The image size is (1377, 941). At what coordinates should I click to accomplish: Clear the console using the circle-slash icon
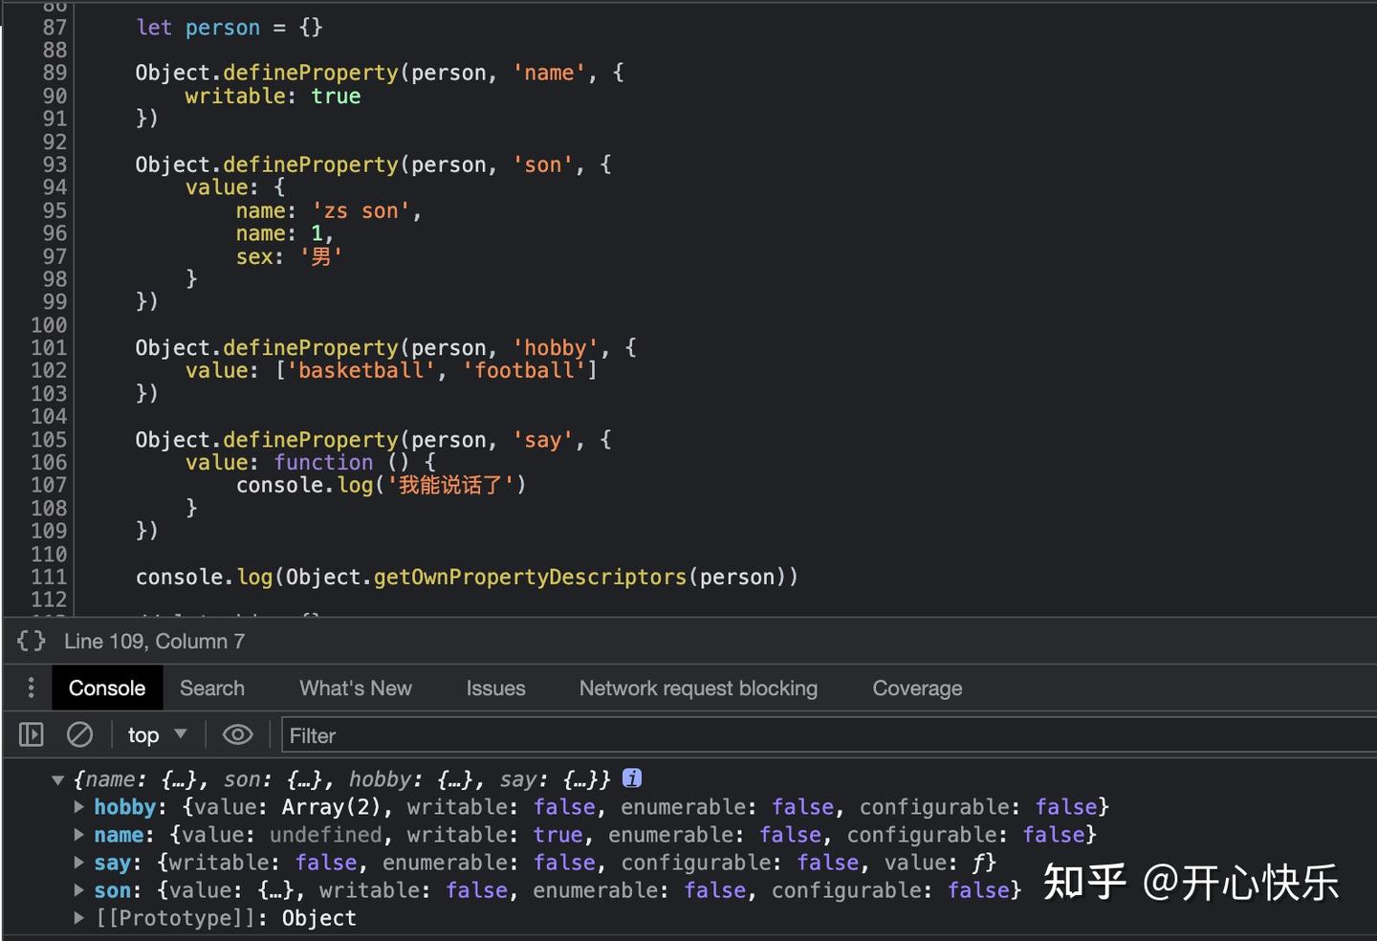pyautogui.click(x=80, y=734)
